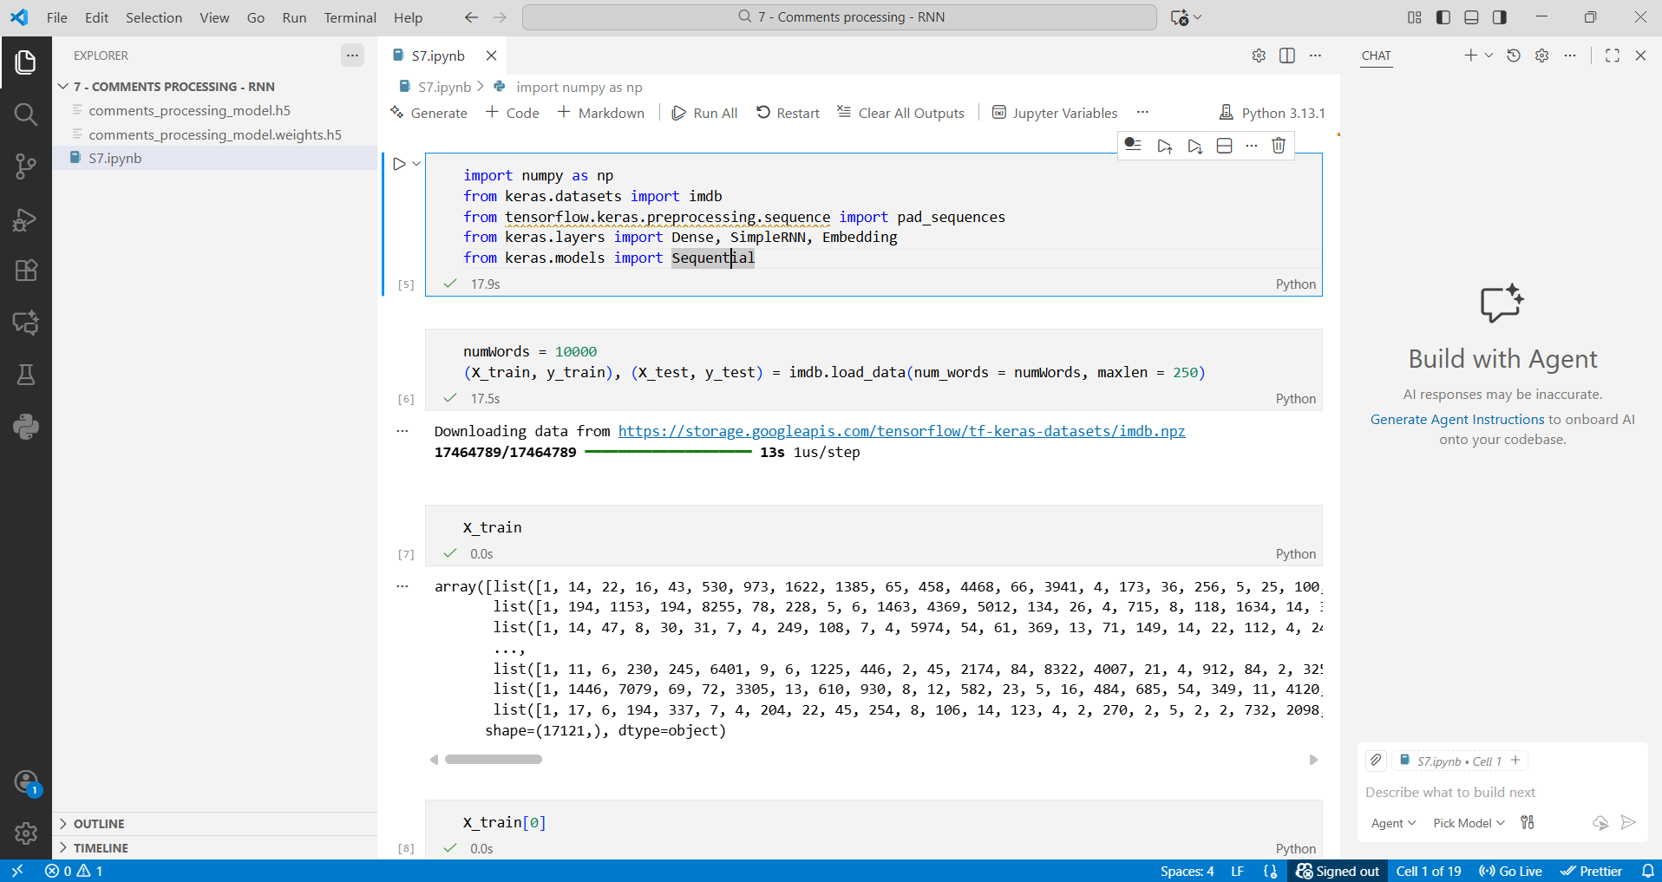Open the Run and Debug view
1662x882 pixels.
pyautogui.click(x=26, y=219)
